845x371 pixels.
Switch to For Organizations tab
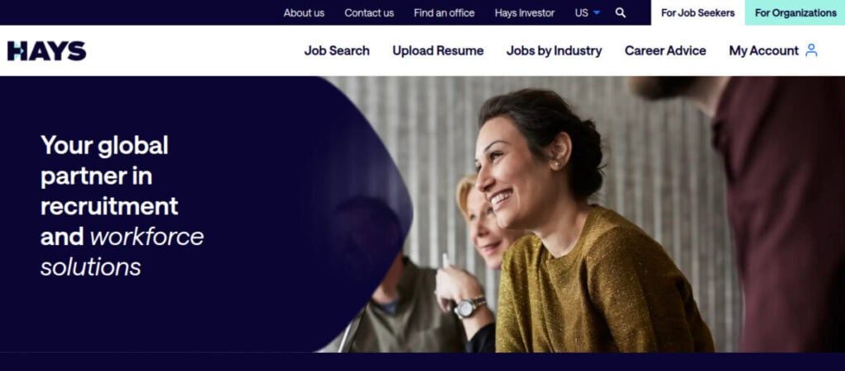pos(795,13)
